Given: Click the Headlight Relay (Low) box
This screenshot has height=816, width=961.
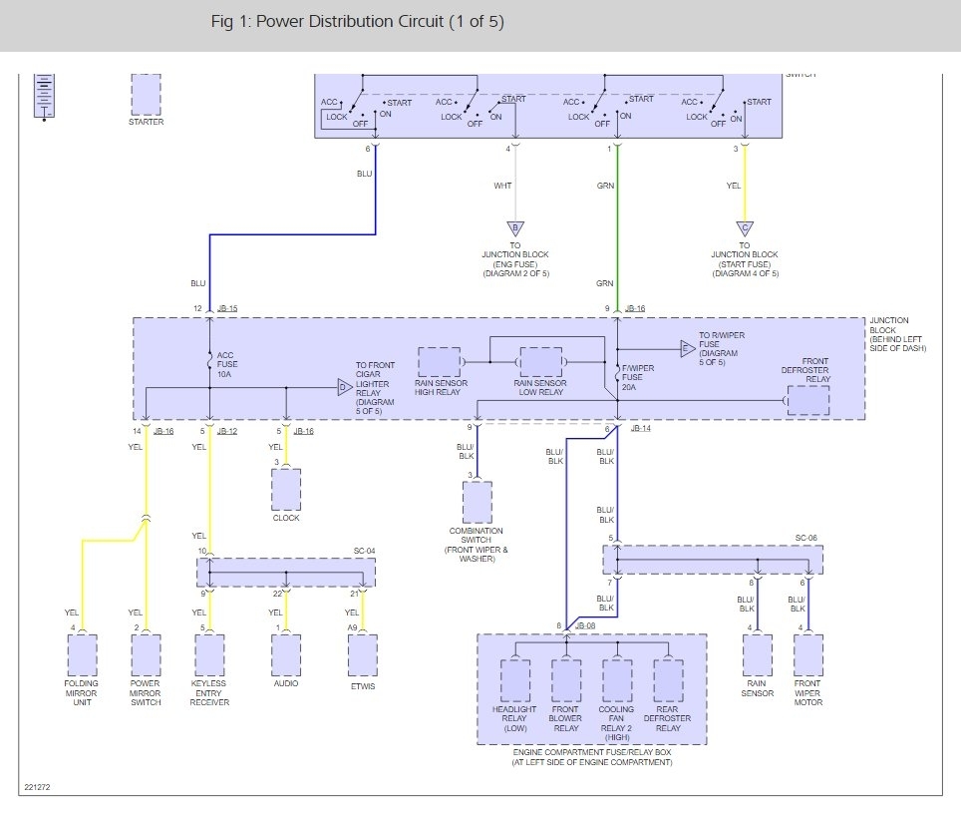Looking at the screenshot, I should click(515, 680).
